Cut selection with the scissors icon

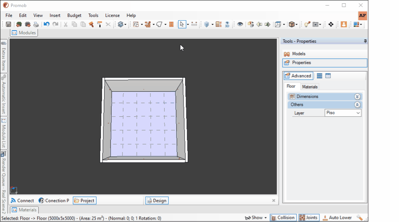click(66, 24)
